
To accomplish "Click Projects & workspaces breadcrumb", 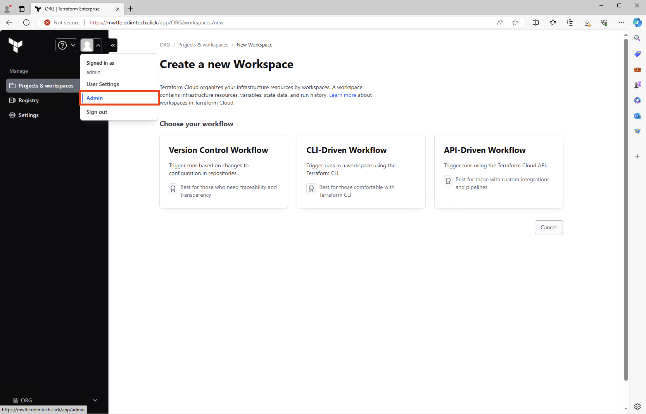I will tap(203, 45).
